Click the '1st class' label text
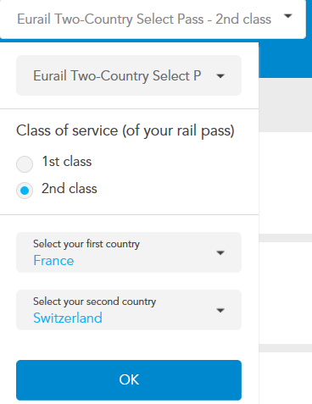Image resolution: width=312 pixels, height=404 pixels. 67,162
